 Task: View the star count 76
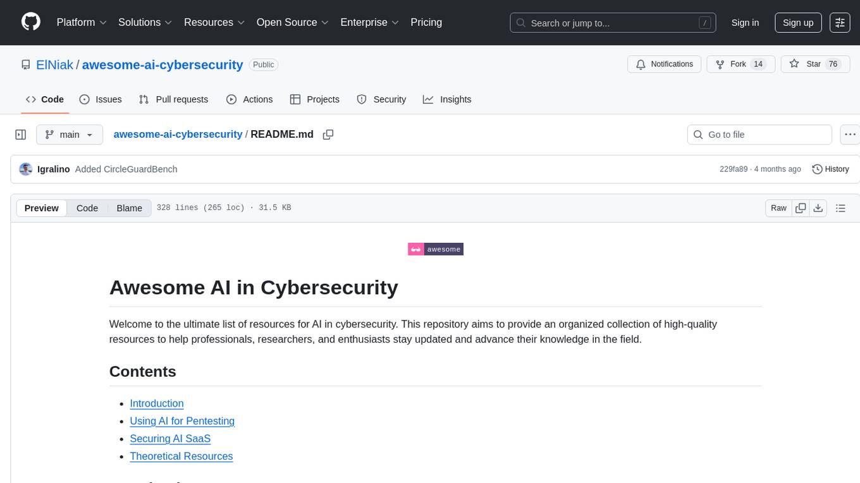pos(833,64)
